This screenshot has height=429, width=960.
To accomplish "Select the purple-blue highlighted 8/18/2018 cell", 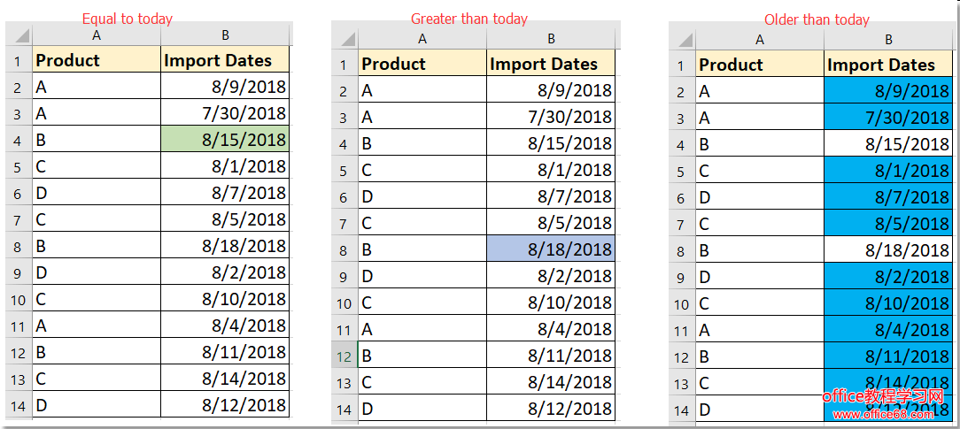I will pyautogui.click(x=550, y=249).
